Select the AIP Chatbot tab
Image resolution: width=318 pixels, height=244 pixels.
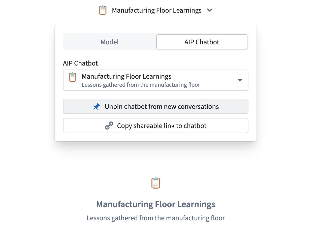click(x=202, y=42)
